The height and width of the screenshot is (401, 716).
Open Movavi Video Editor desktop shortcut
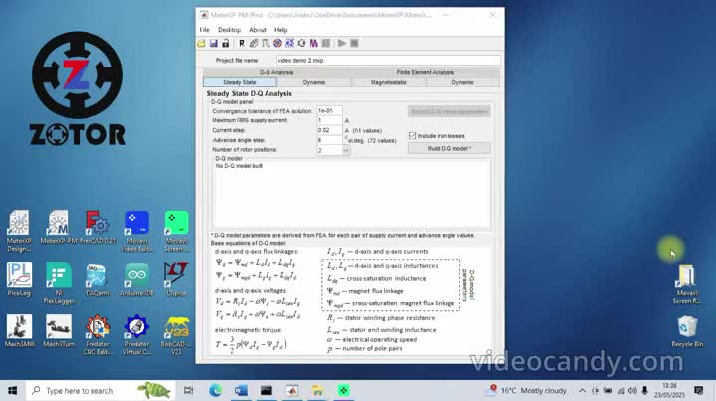coord(137,231)
